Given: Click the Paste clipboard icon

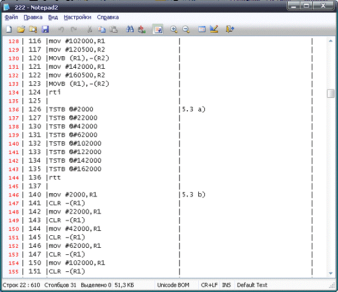Looking at the screenshot, I should [114, 29].
